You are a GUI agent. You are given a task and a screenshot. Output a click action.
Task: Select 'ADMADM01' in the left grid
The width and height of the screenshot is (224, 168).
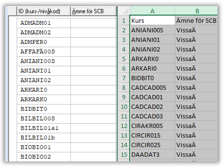tap(44, 23)
